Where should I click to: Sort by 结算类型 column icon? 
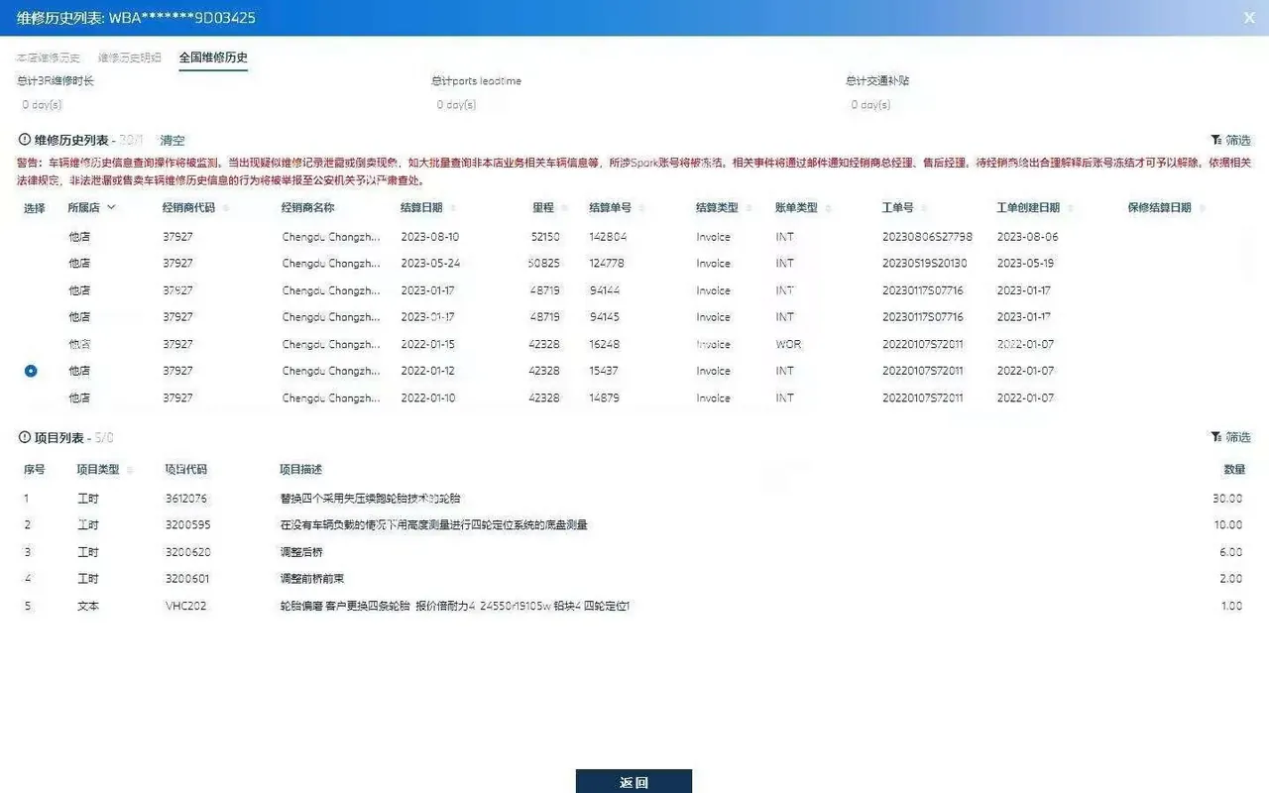(x=749, y=208)
